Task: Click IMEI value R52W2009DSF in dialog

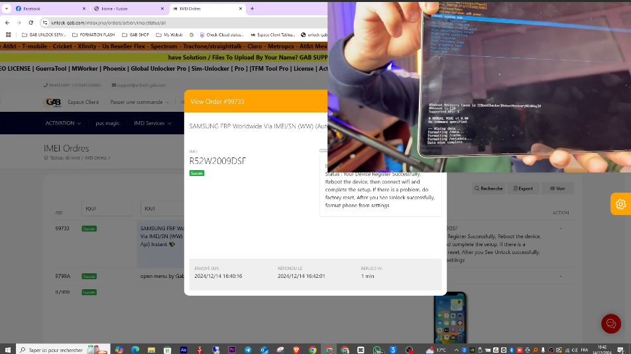Action: click(217, 161)
